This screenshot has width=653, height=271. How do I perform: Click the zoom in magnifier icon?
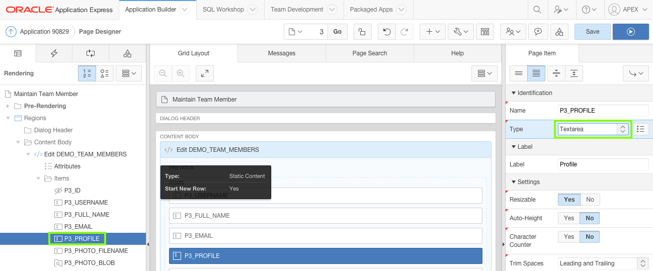(180, 73)
